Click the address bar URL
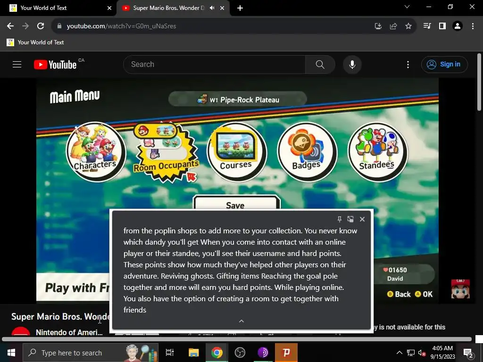 pos(121,26)
